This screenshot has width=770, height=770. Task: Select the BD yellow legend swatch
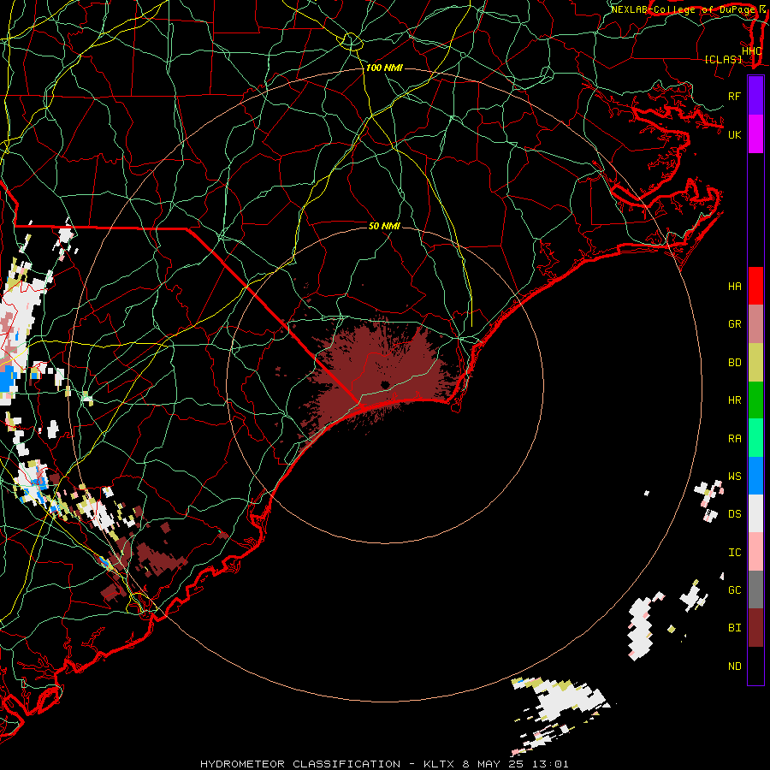755,362
